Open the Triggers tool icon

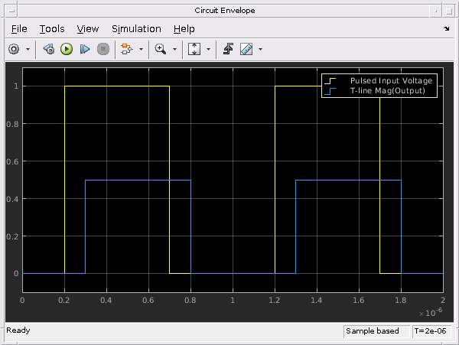tap(228, 49)
